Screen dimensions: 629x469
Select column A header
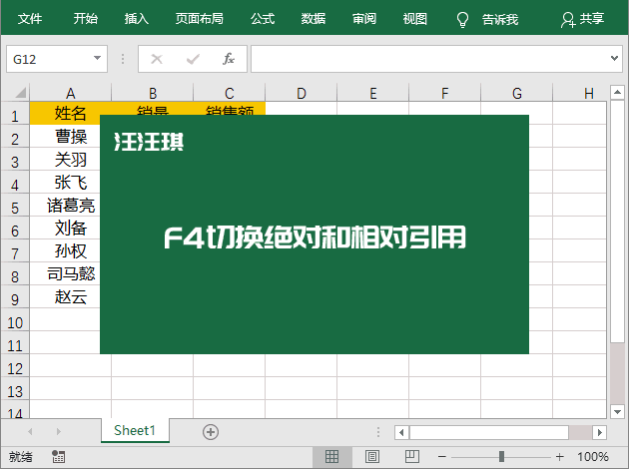click(x=71, y=93)
